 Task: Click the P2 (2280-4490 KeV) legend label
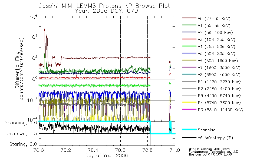(x=219, y=89)
